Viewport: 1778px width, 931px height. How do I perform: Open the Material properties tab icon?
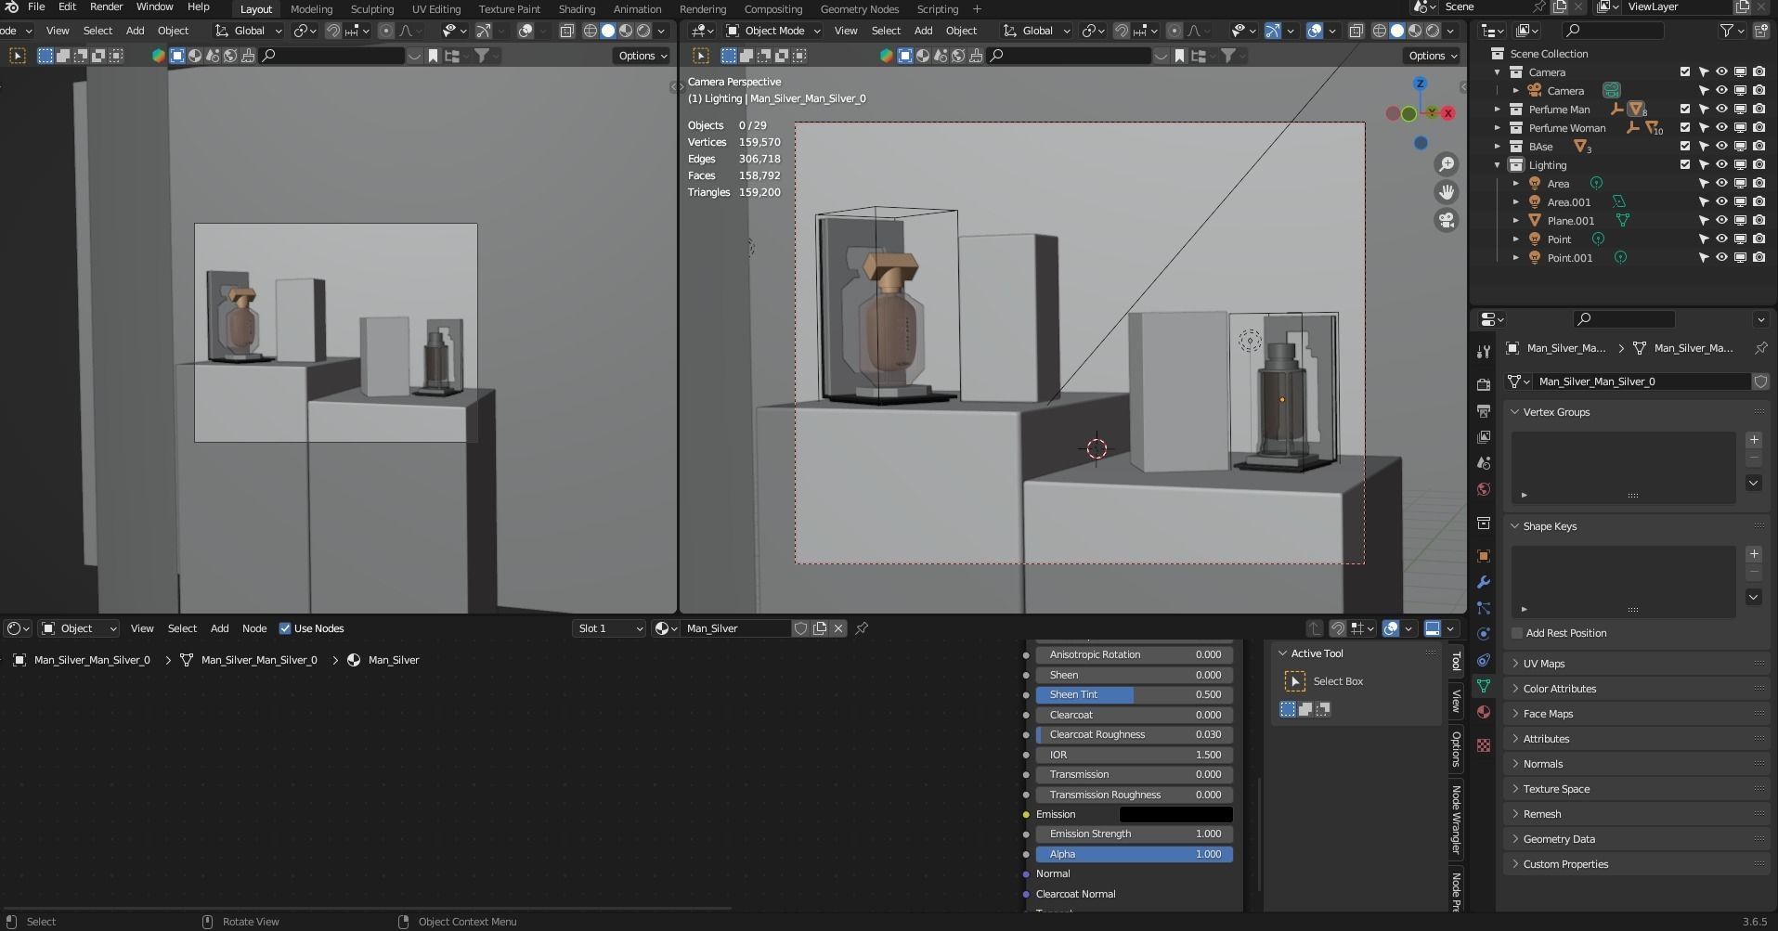[x=1484, y=712]
